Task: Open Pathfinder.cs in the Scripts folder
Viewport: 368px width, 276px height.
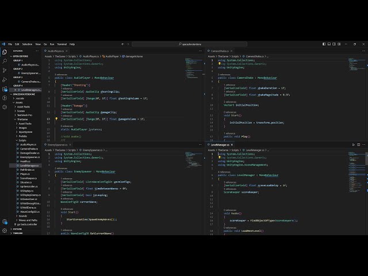Action: (25, 170)
